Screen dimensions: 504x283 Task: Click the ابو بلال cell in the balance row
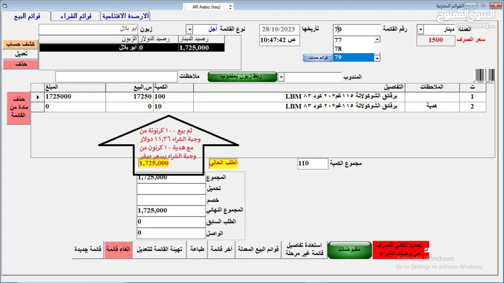(89, 48)
